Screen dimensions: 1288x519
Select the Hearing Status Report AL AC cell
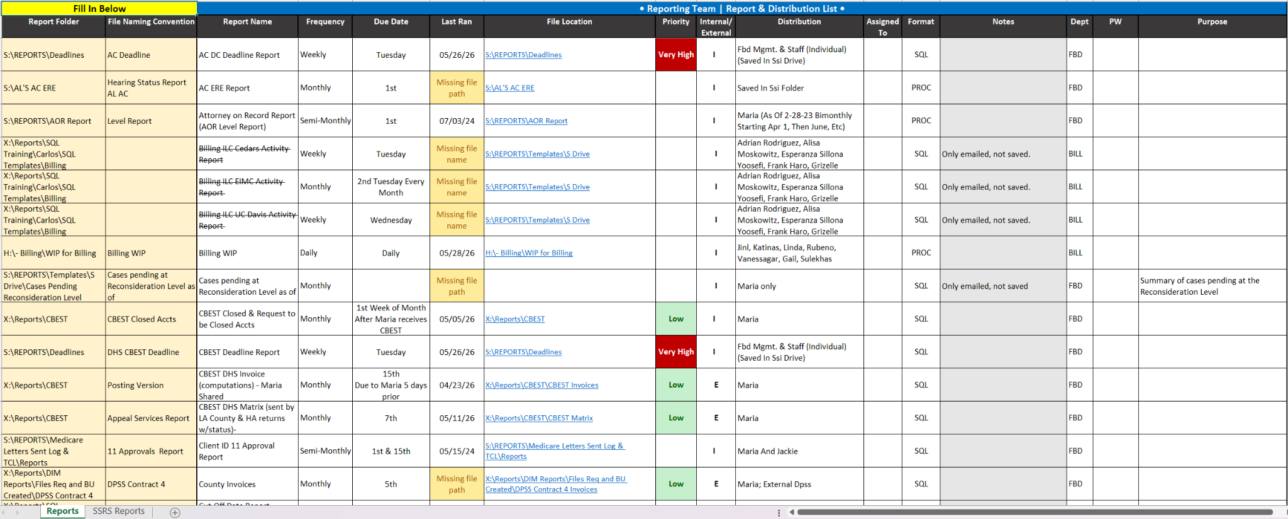pyautogui.click(x=151, y=88)
